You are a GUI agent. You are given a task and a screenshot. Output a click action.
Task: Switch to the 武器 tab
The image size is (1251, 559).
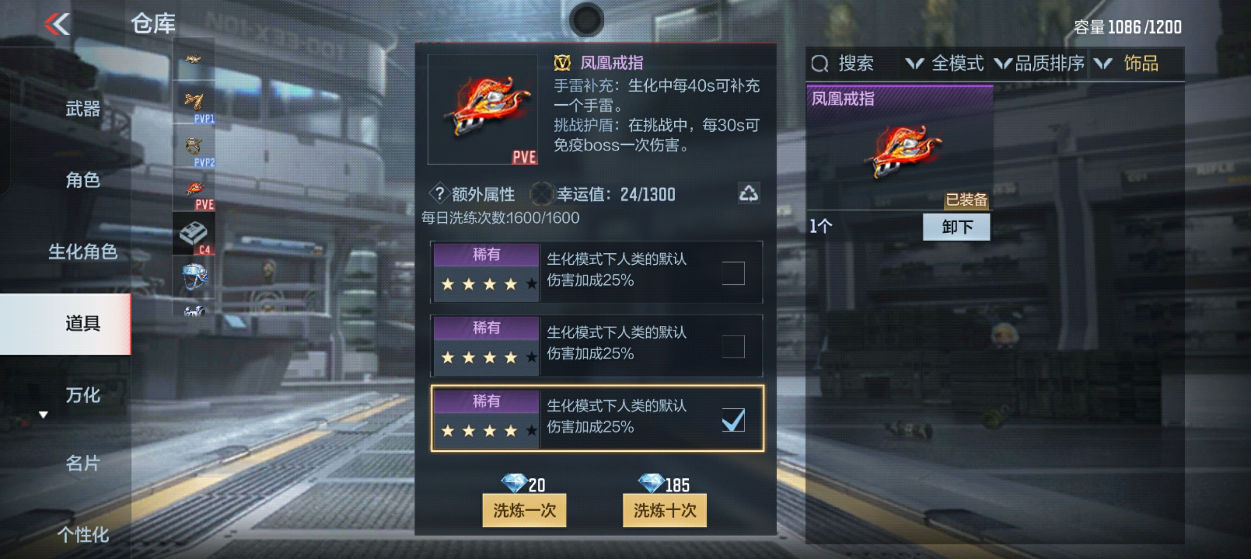pyautogui.click(x=83, y=108)
